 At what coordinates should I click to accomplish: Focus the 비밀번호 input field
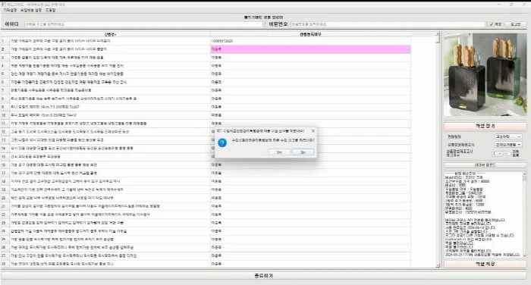388,24
